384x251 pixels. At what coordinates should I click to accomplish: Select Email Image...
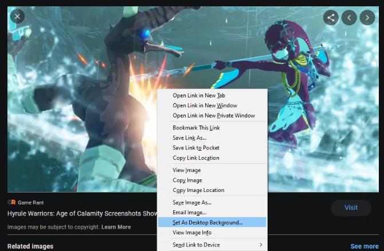click(212, 213)
